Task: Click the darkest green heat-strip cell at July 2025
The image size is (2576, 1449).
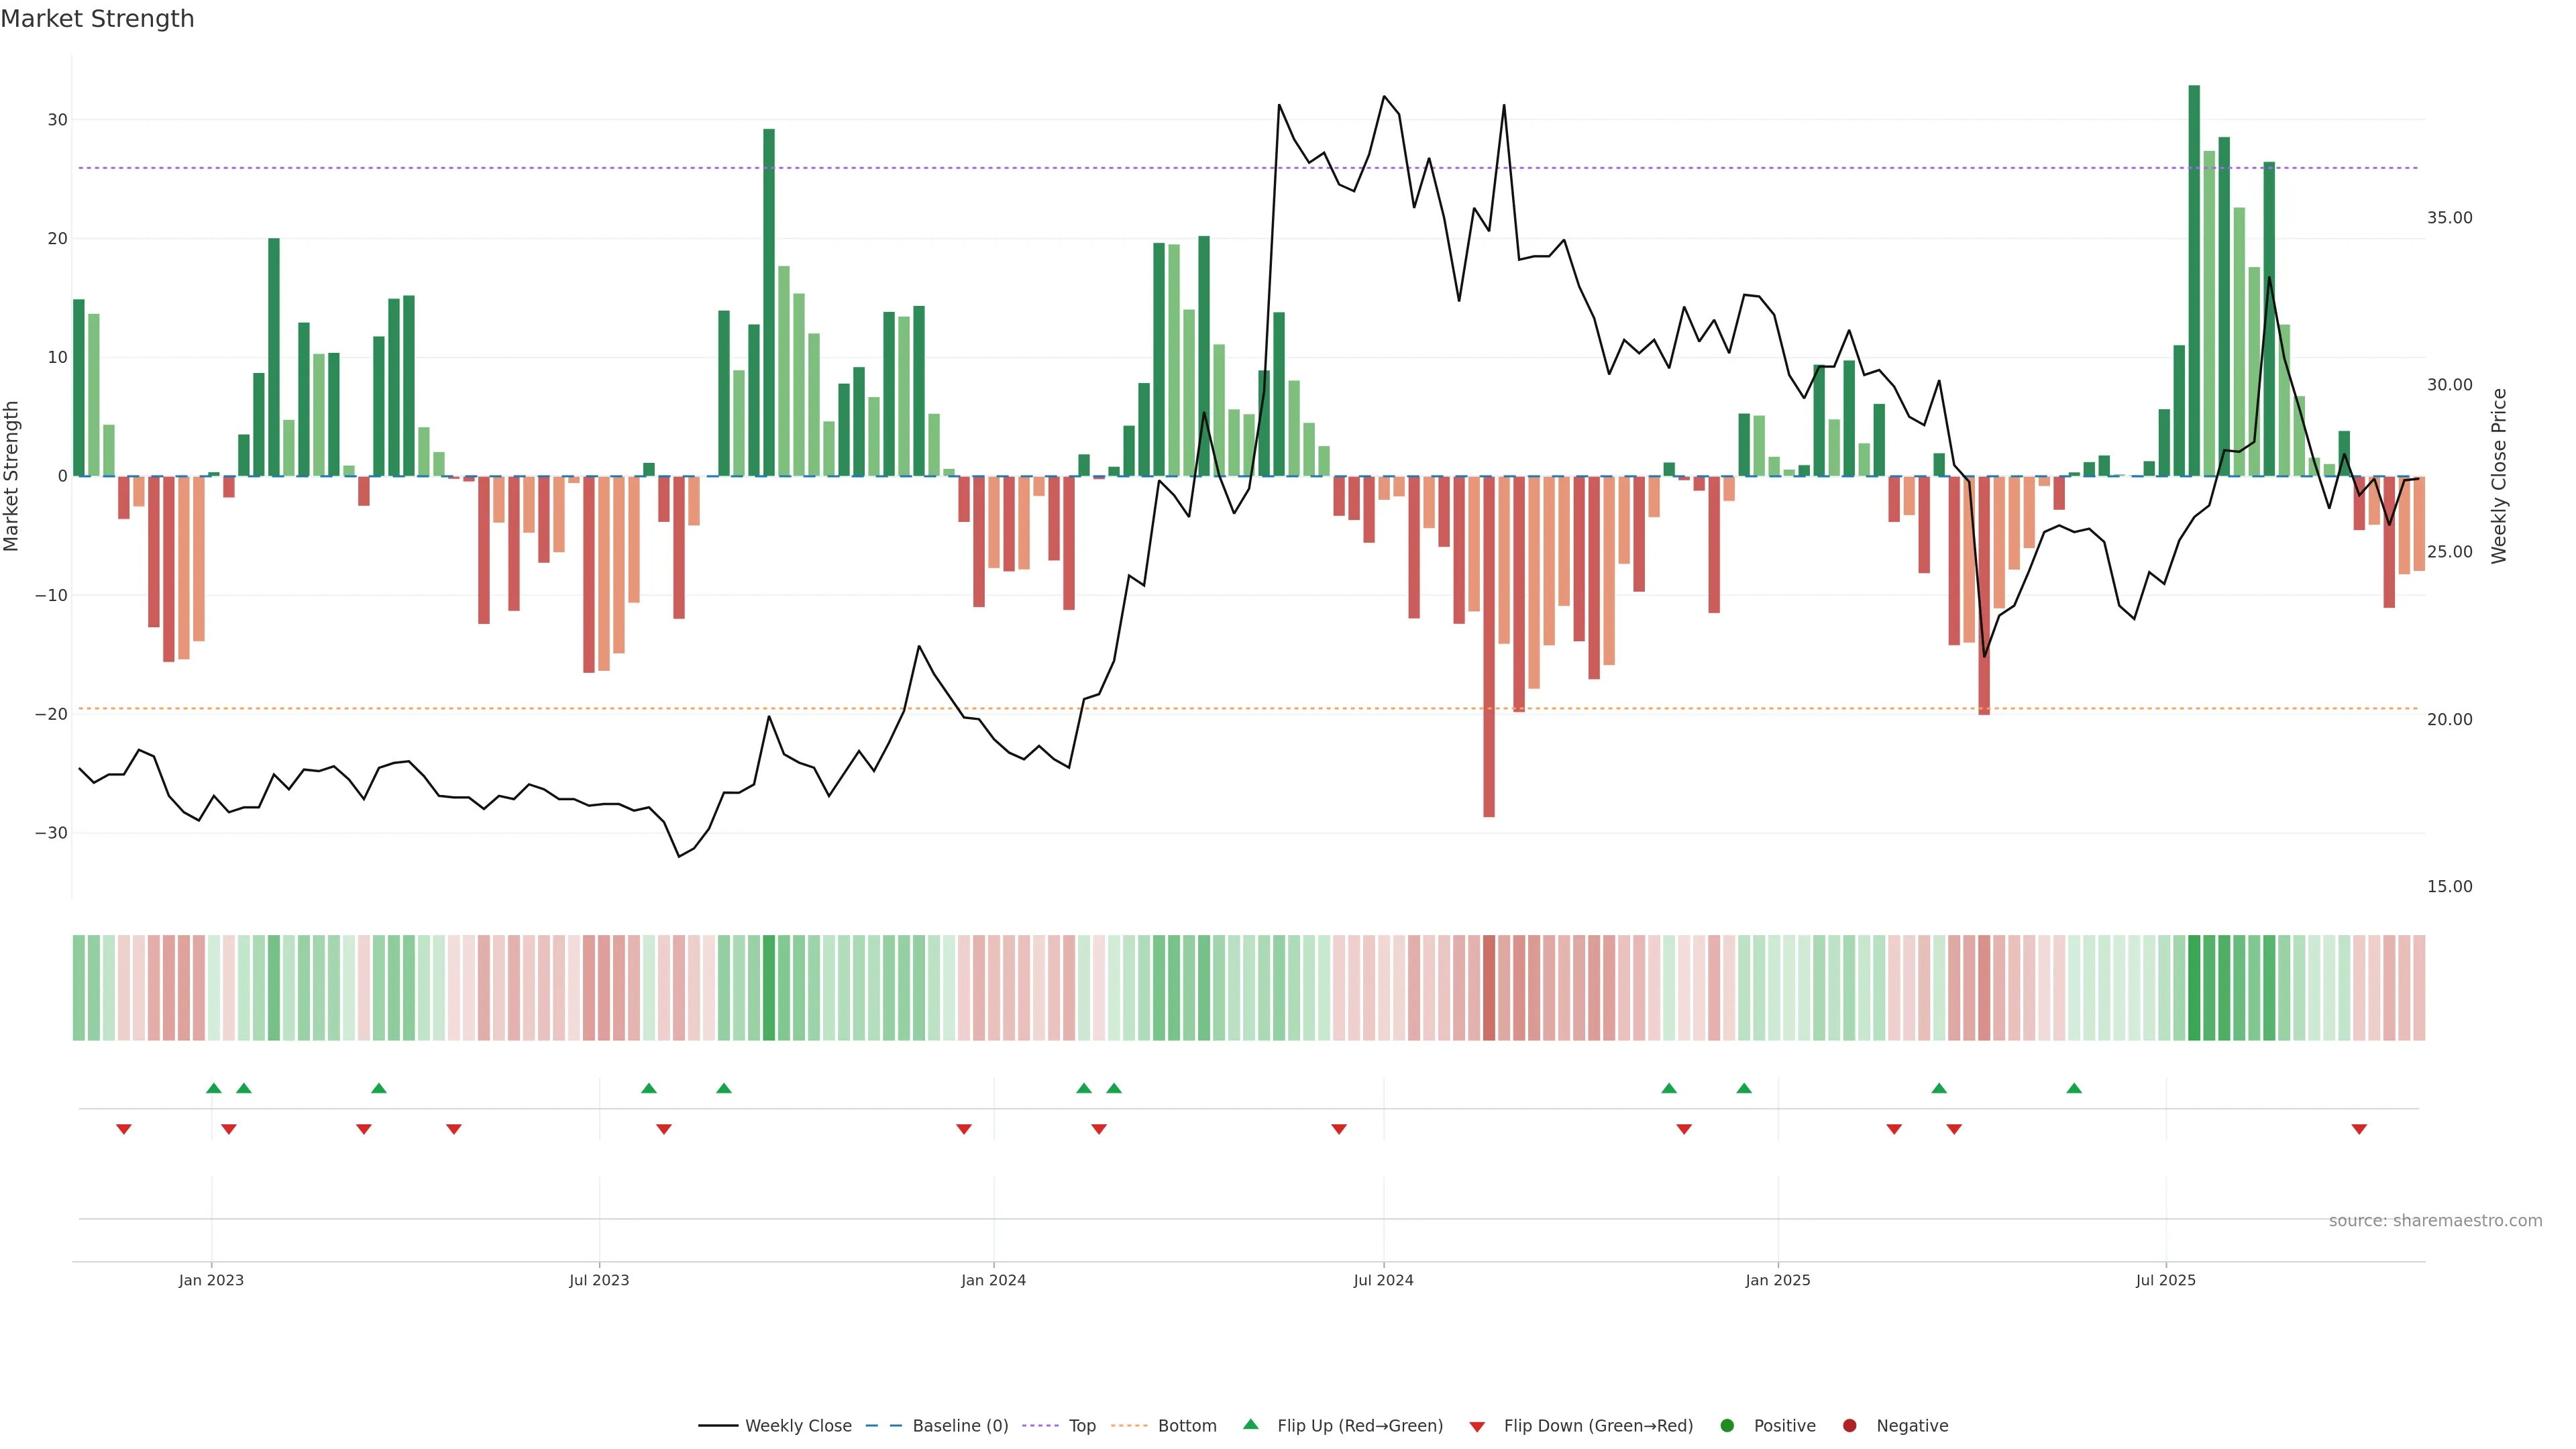Action: pos(2194,987)
